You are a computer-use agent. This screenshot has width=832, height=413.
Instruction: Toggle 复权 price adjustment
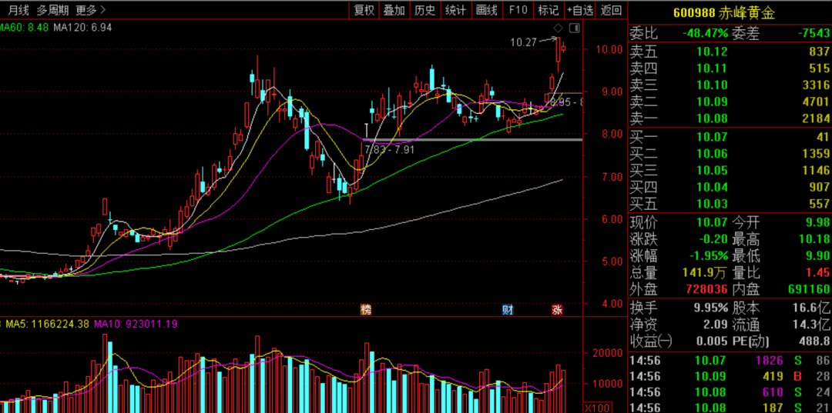pyautogui.click(x=364, y=10)
